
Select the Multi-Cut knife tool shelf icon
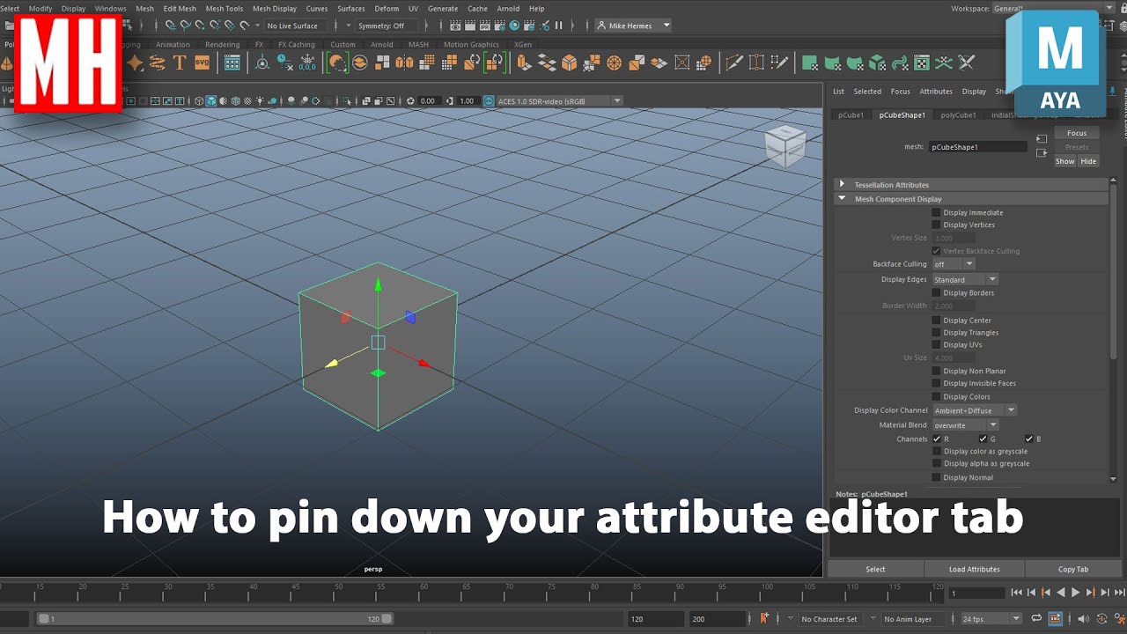pos(733,63)
